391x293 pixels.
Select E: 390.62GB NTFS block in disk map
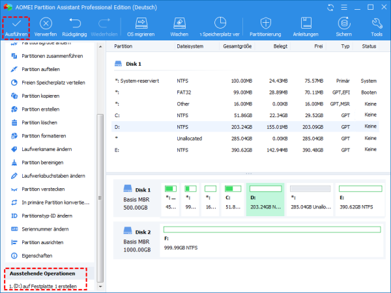(x=360, y=199)
